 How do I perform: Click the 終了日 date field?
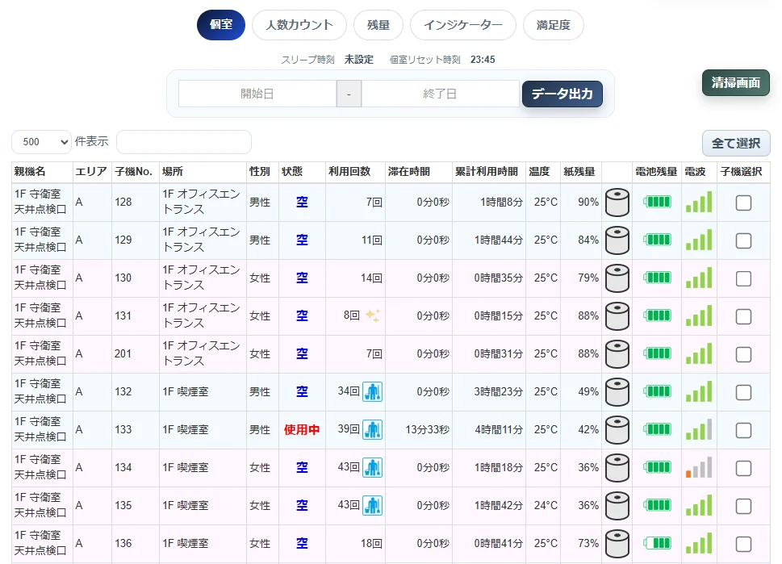pyautogui.click(x=440, y=94)
